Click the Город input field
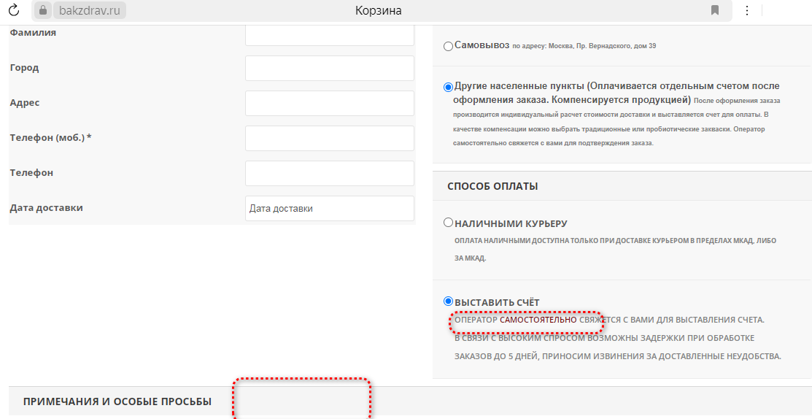Image resolution: width=812 pixels, height=419 pixels. [330, 68]
